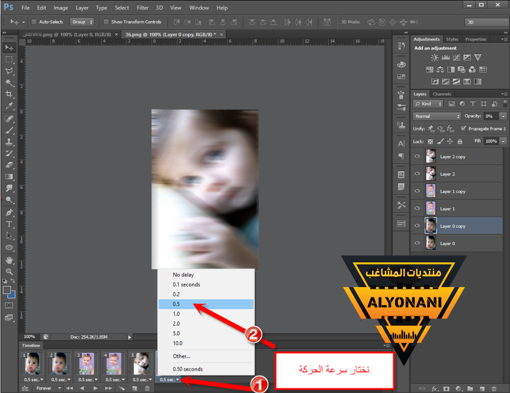Select the Crop tool

click(9, 94)
